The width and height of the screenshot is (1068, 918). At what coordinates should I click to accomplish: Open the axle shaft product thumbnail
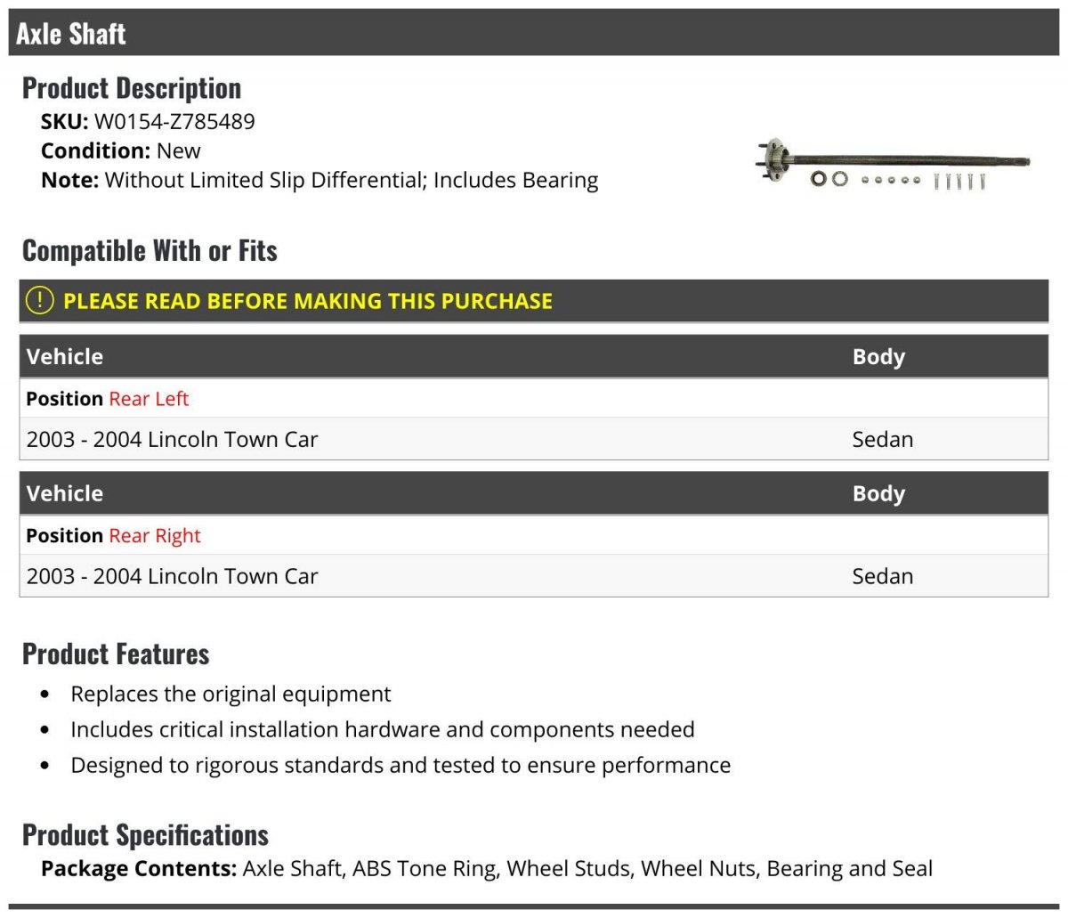pyautogui.click(x=894, y=165)
